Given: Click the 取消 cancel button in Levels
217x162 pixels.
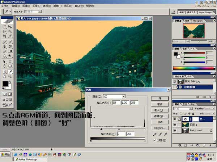Looking at the screenshot, I should pos(160,104).
